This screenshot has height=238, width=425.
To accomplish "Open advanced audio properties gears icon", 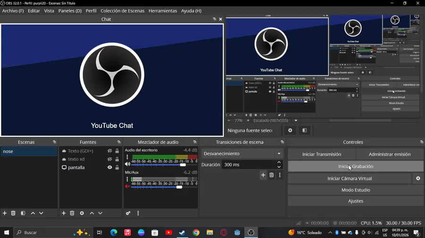I will click(x=128, y=213).
